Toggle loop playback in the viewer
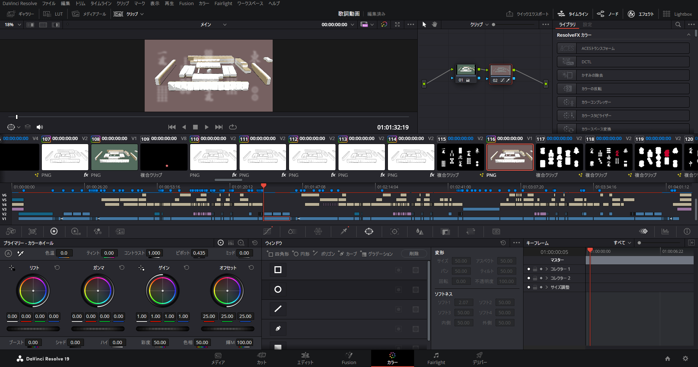The width and height of the screenshot is (698, 367). tap(233, 127)
